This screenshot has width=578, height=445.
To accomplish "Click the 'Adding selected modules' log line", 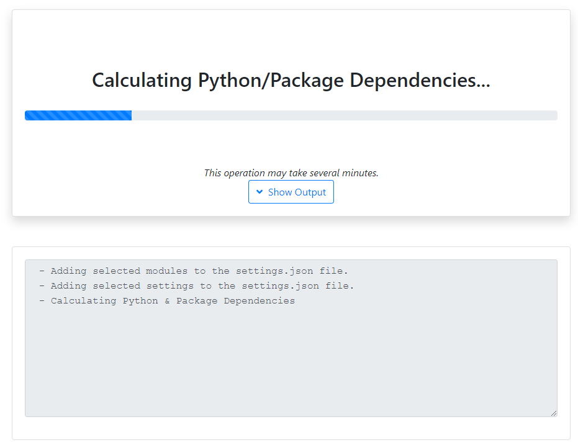I will click(x=194, y=271).
